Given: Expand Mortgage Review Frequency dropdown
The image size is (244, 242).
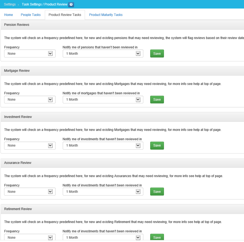Looking at the screenshot, I should pos(30,100).
